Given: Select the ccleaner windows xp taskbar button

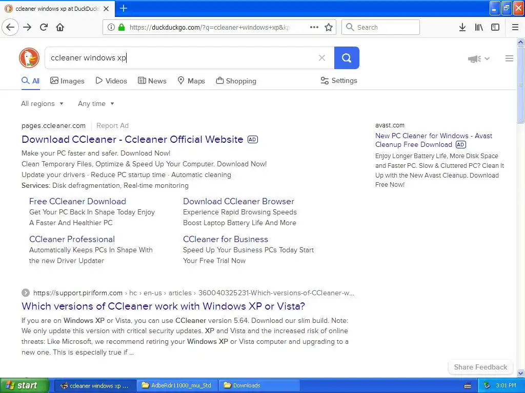Looking at the screenshot, I should pos(95,385).
